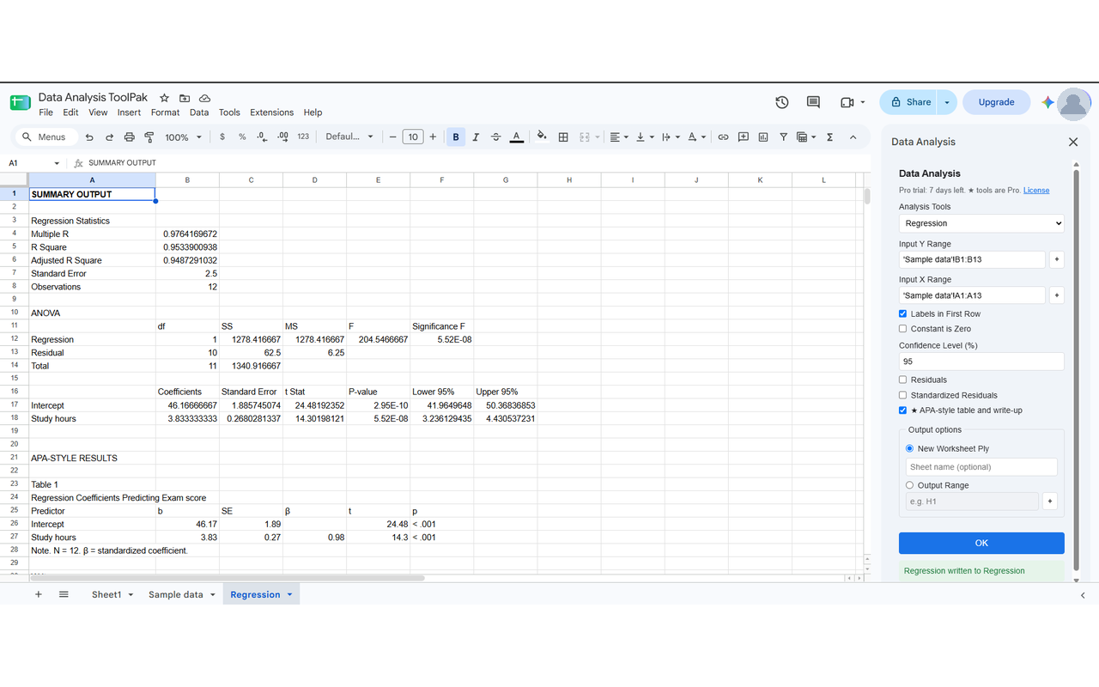Image resolution: width=1099 pixels, height=687 pixels.
Task: Check the Residuals option
Action: coord(902,380)
